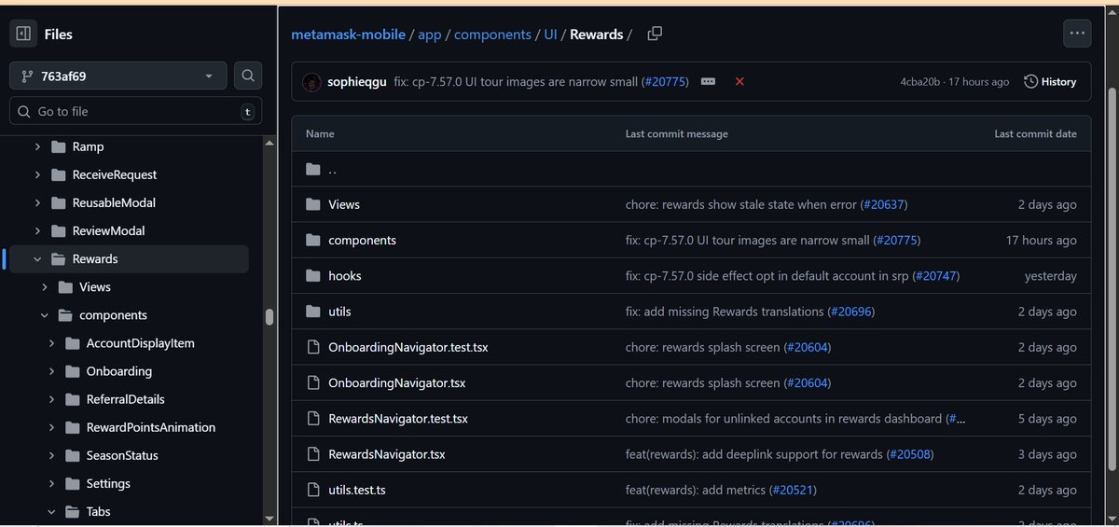Screen dimensions: 1119x527
Task: Open the 763af69 branch dropdown
Action: coord(117,76)
